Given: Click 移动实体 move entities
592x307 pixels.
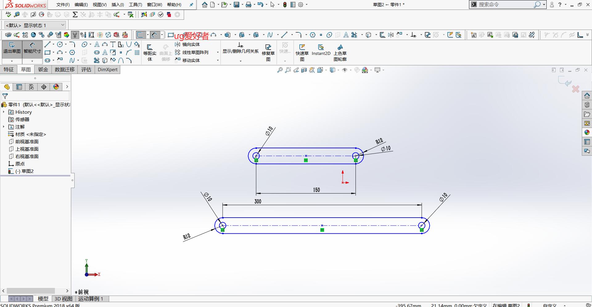Looking at the screenshot, I should [187, 60].
